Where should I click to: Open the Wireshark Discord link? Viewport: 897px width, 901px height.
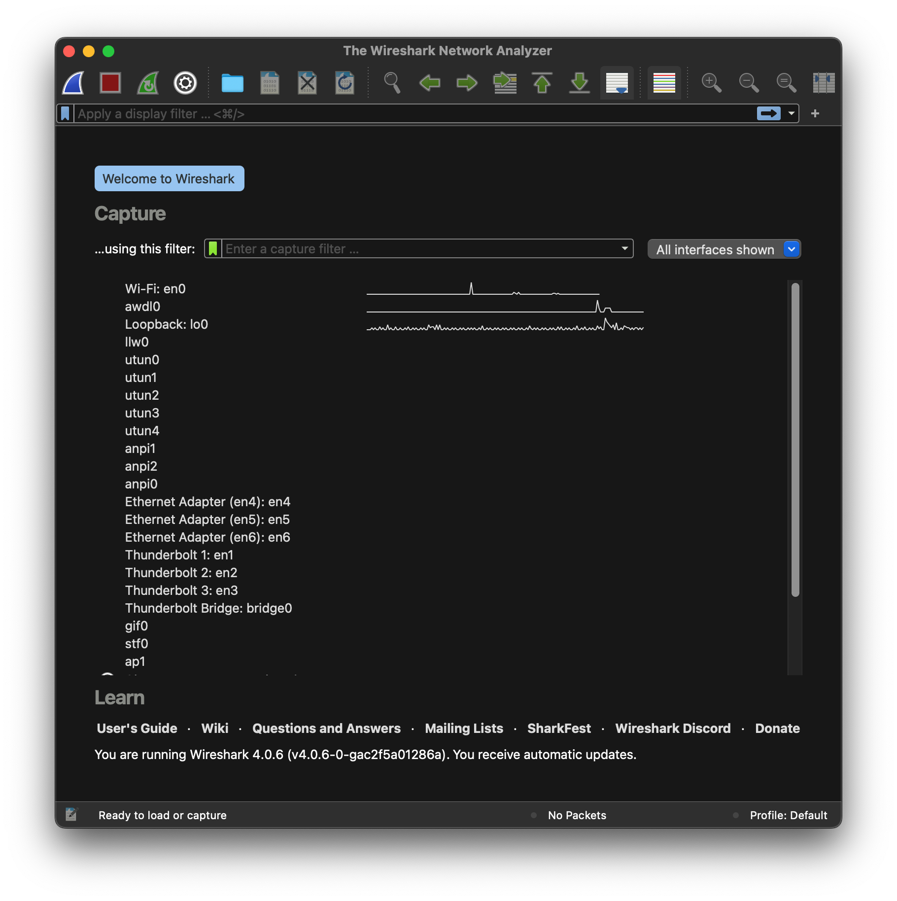point(673,728)
